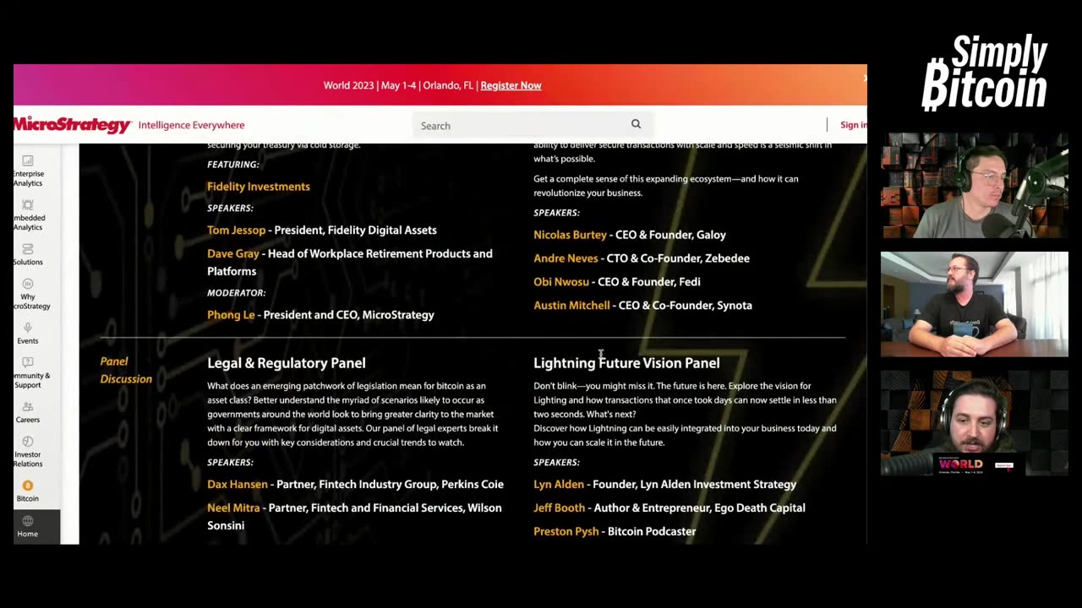Click the Simply Bitcoin logo
Viewport: 1082px width, 608px height.
[985, 73]
